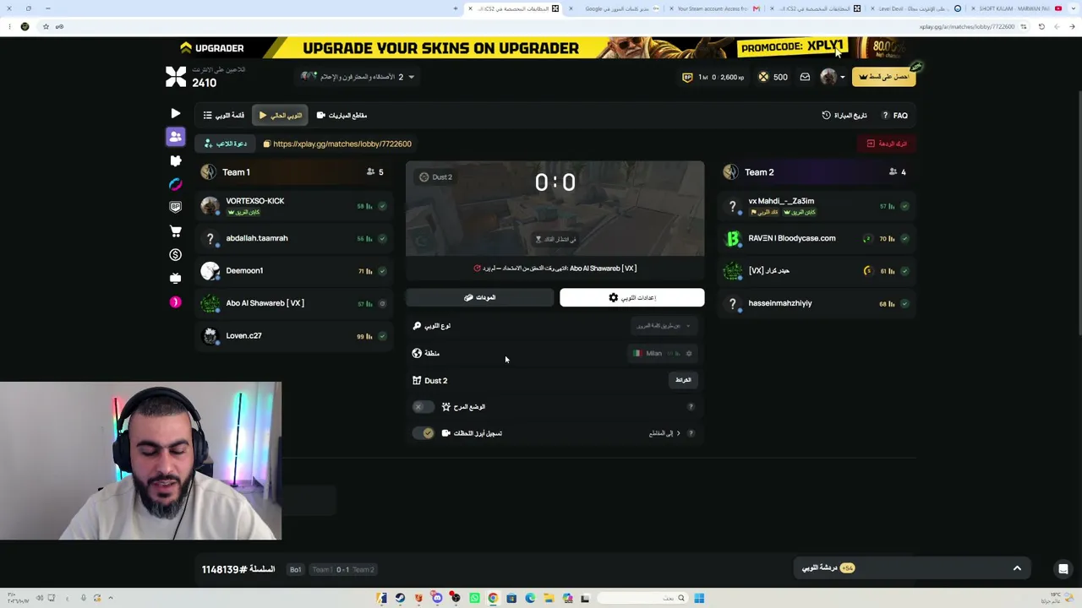
Task: Click the help icon for fun mode
Action: point(691,407)
